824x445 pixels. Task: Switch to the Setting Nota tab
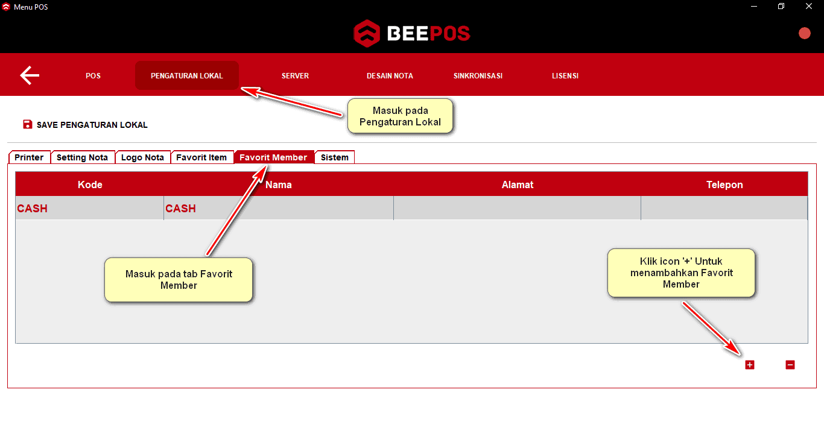pyautogui.click(x=82, y=157)
